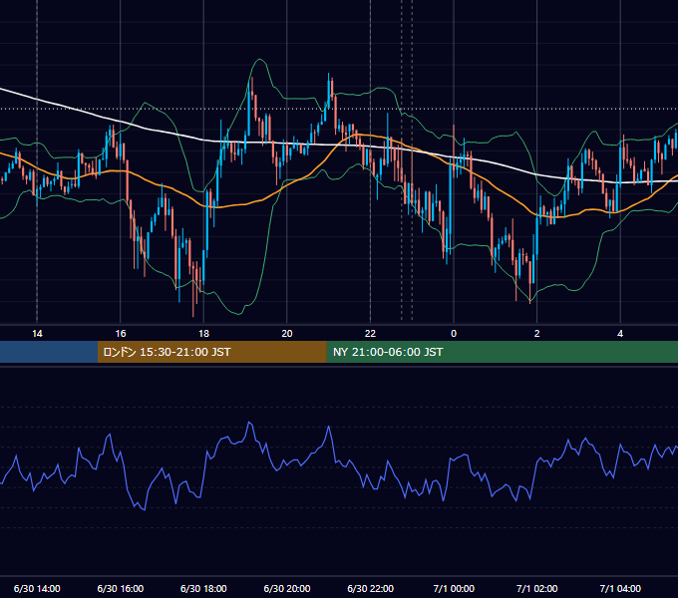Click the hour label 18 on price chart axis
678x598 pixels.
click(x=203, y=334)
